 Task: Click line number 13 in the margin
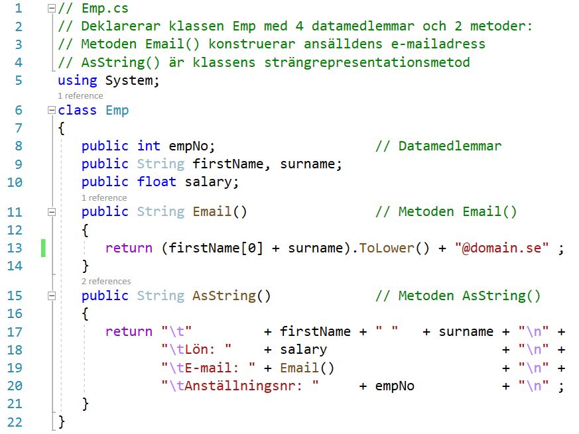[x=15, y=248]
